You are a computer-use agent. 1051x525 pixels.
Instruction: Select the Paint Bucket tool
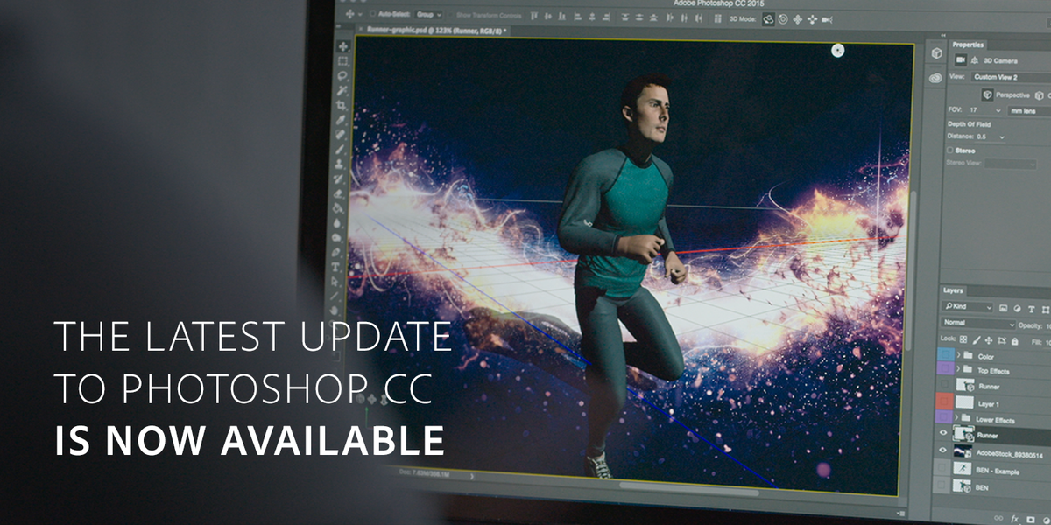(x=337, y=208)
